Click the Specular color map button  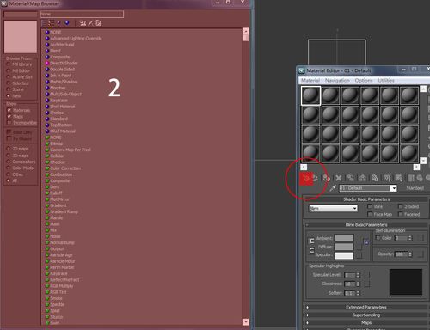(x=359, y=255)
